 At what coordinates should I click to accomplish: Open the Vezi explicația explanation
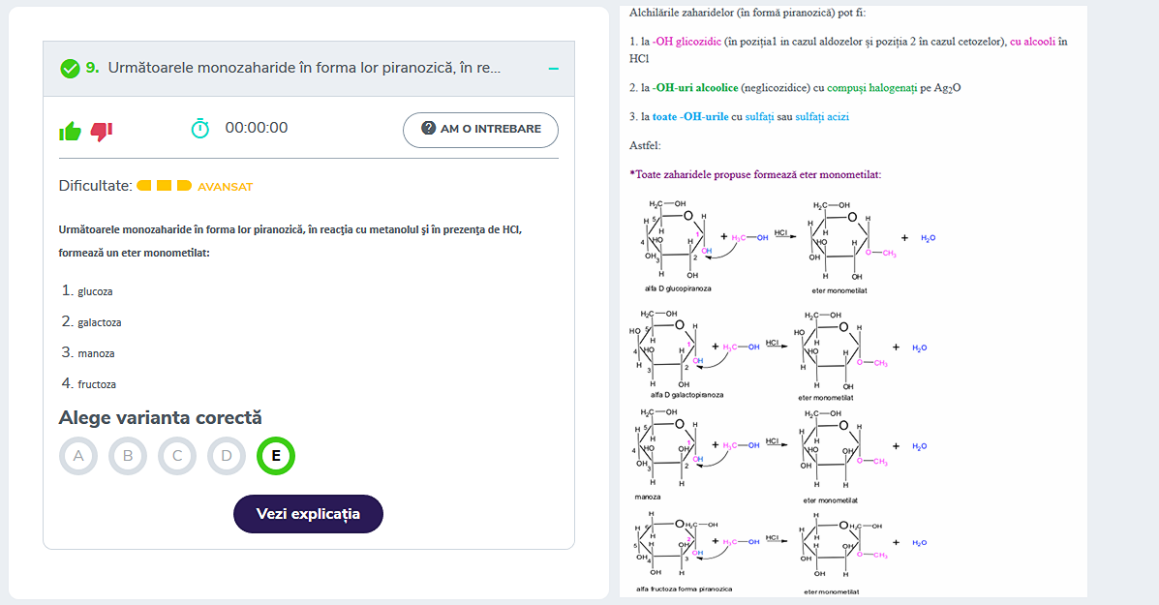pyautogui.click(x=308, y=513)
